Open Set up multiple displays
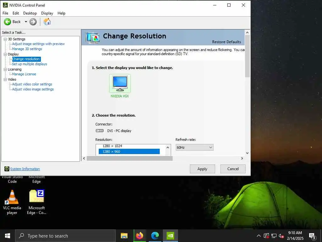The height and width of the screenshot is (242, 322). tap(30, 64)
